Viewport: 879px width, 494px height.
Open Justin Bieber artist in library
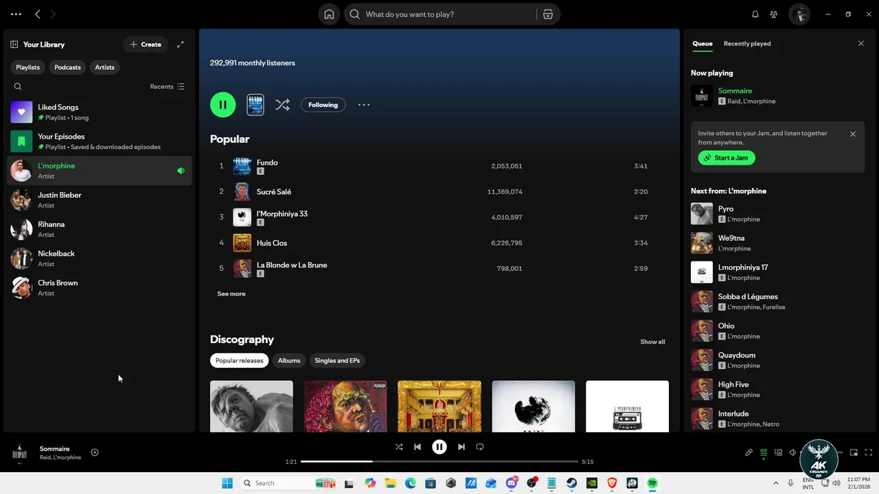[x=100, y=200]
